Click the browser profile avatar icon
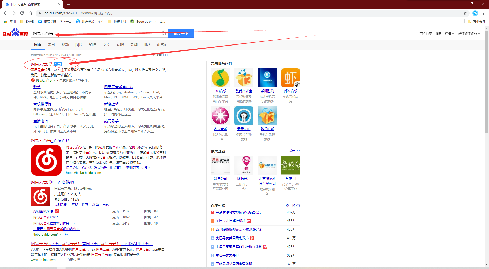Viewport: 489px width, 269px height. click(x=475, y=13)
